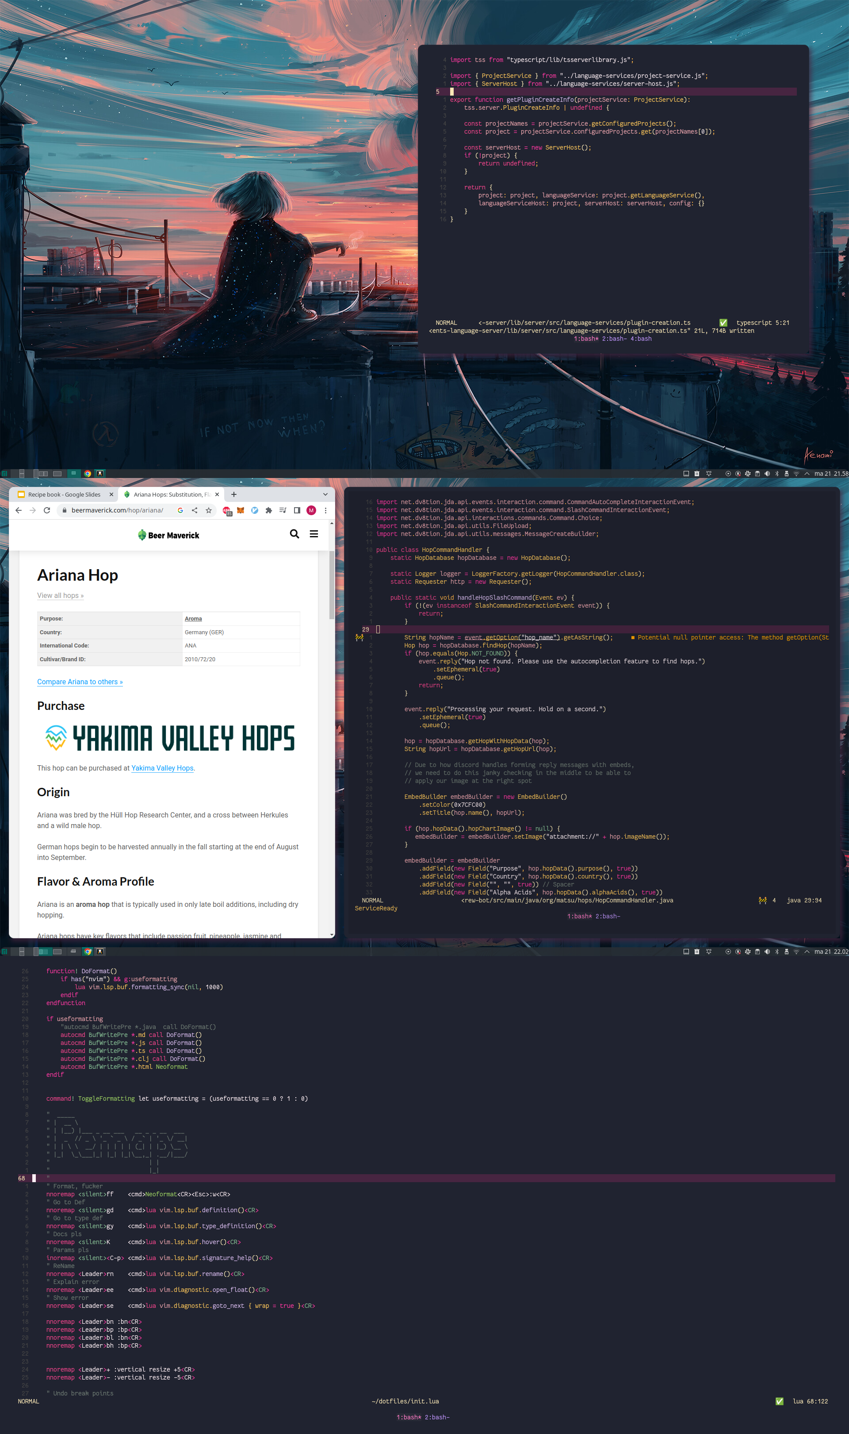
Task: Select the Ariana Hops tab
Action: point(172,495)
